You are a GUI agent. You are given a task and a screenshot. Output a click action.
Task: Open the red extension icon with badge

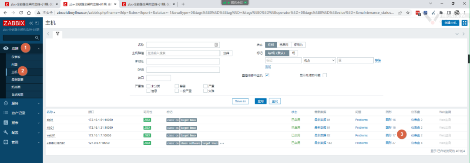[418, 13]
